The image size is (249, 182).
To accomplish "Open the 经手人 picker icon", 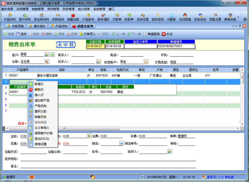I will [x=99, y=62].
